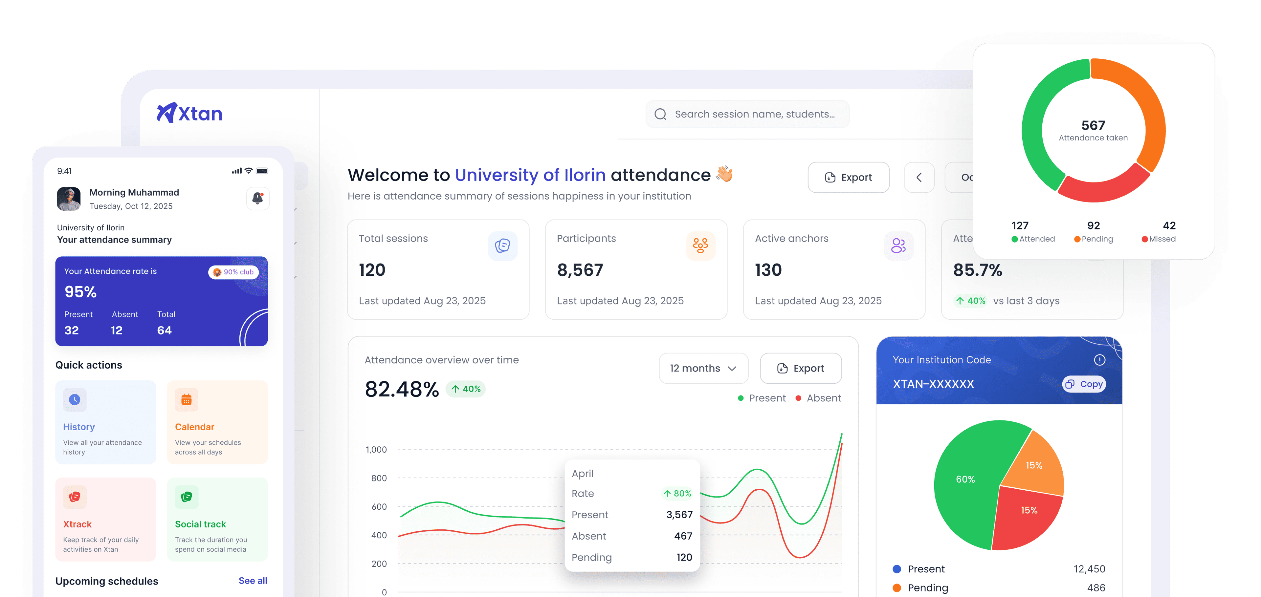This screenshot has width=1261, height=597.
Task: Click the 95% attendance rate on mobile
Action: [x=81, y=292]
